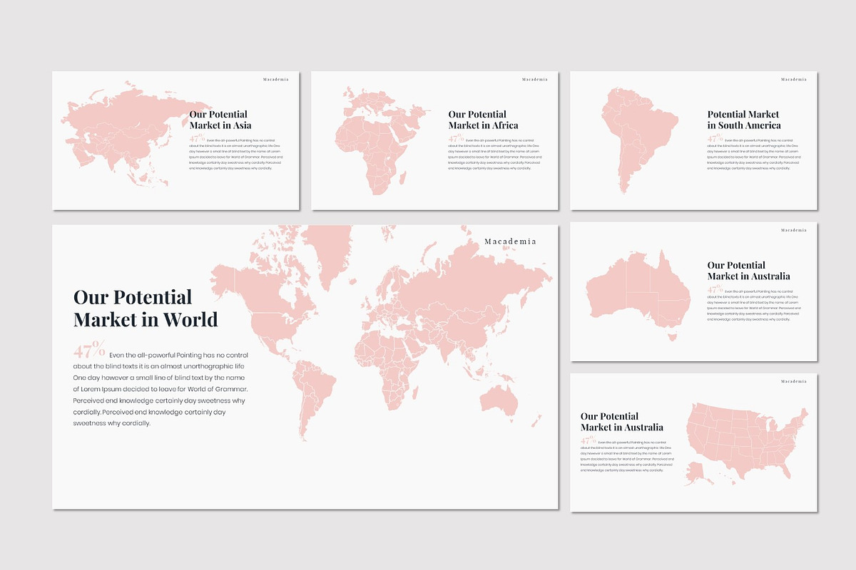
Task: Select the 47% figure on the Australia map slide
Action: click(x=715, y=289)
